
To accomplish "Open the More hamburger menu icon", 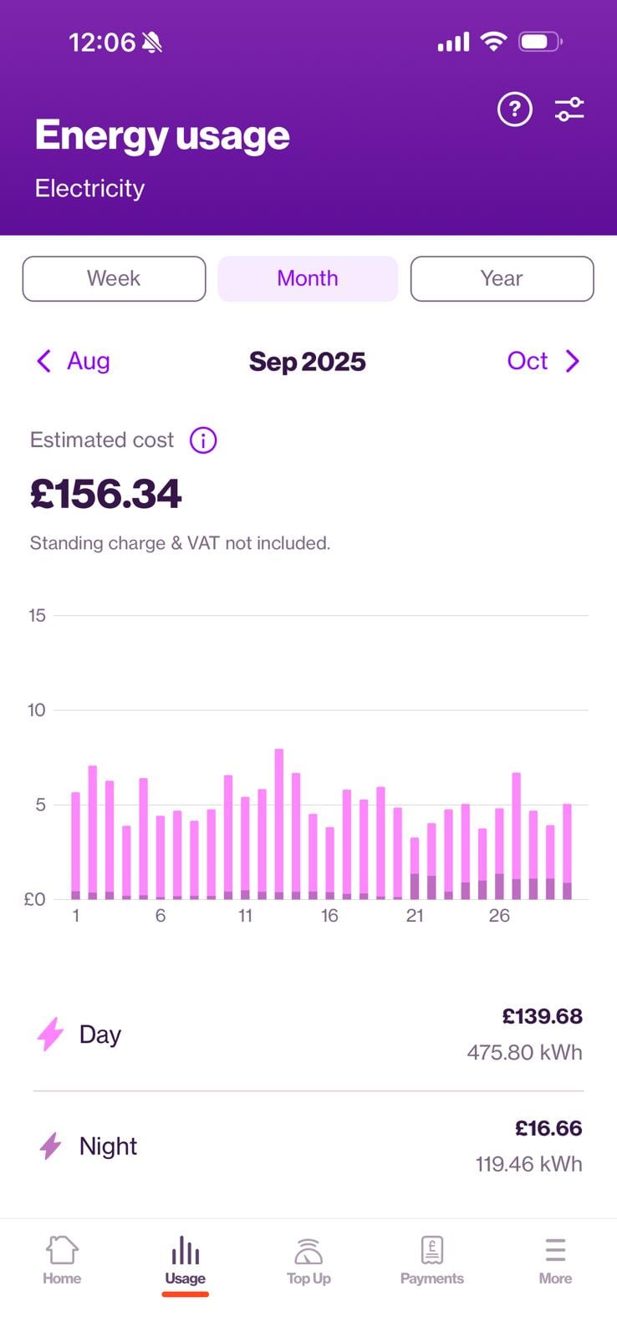I will coord(555,1251).
